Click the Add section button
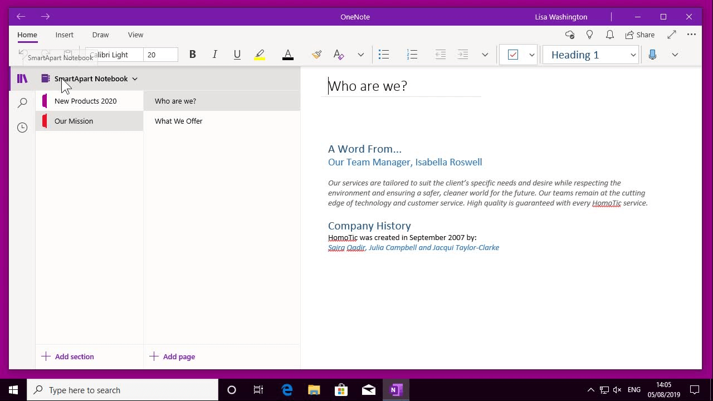Image resolution: width=713 pixels, height=401 pixels. pyautogui.click(x=67, y=356)
